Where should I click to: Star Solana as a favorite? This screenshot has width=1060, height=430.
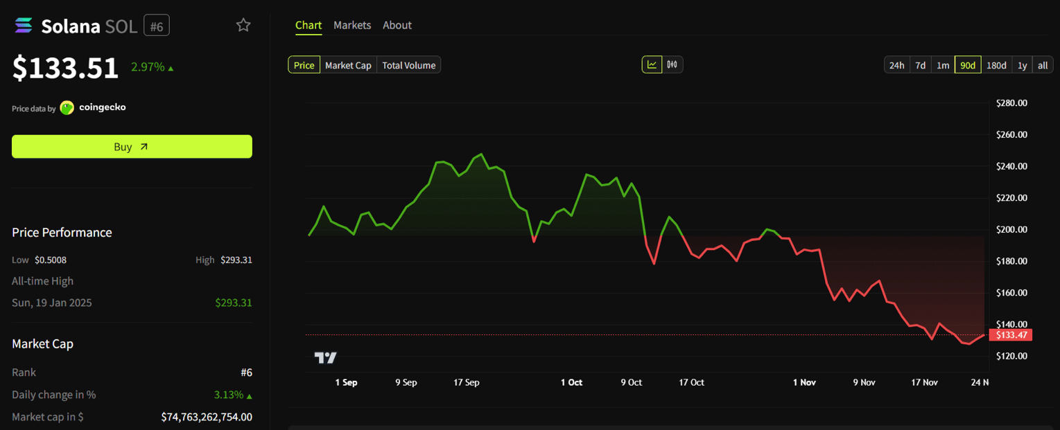243,26
